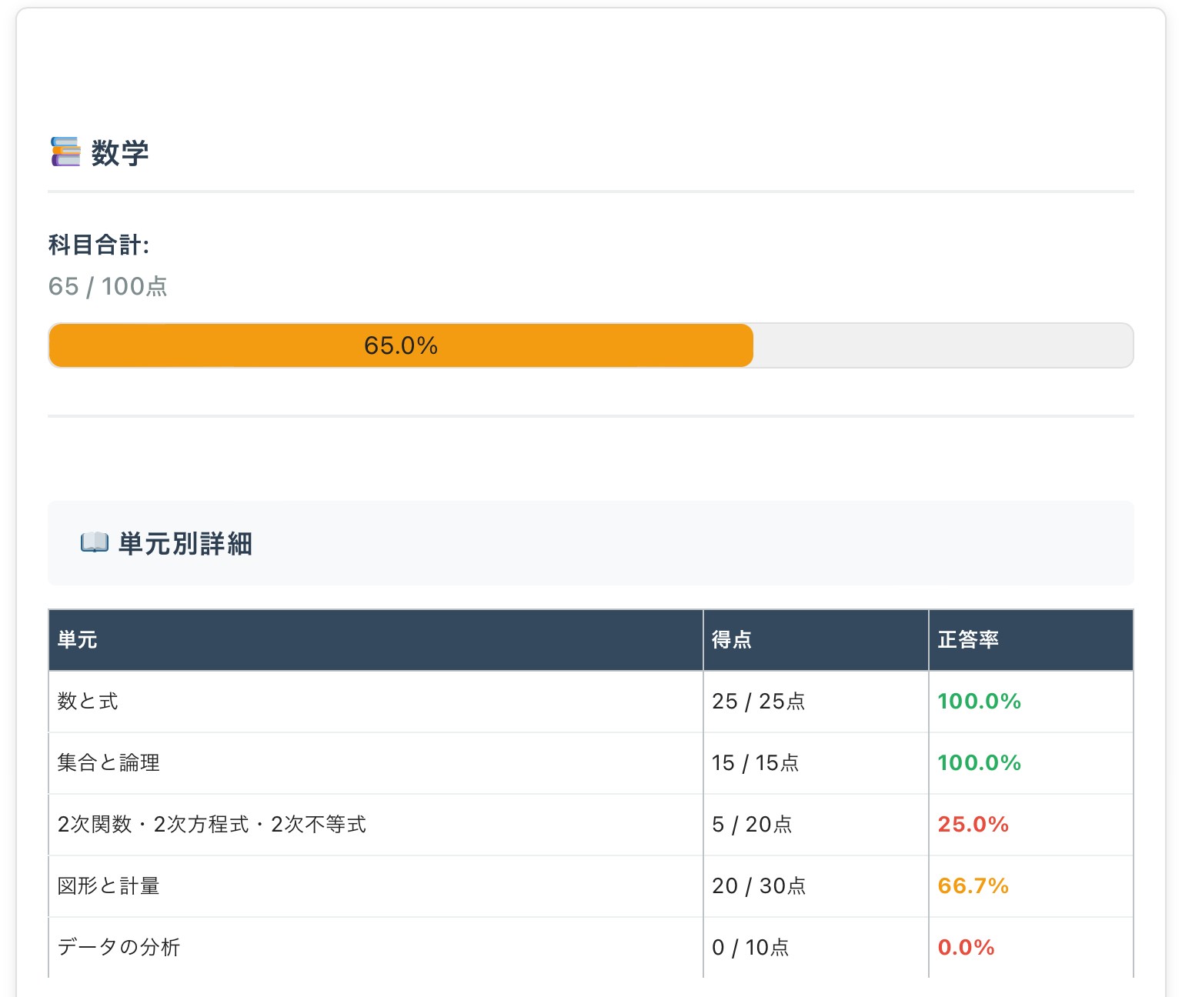Click the 25 / 25点 score cell
1182x997 pixels.
[758, 702]
